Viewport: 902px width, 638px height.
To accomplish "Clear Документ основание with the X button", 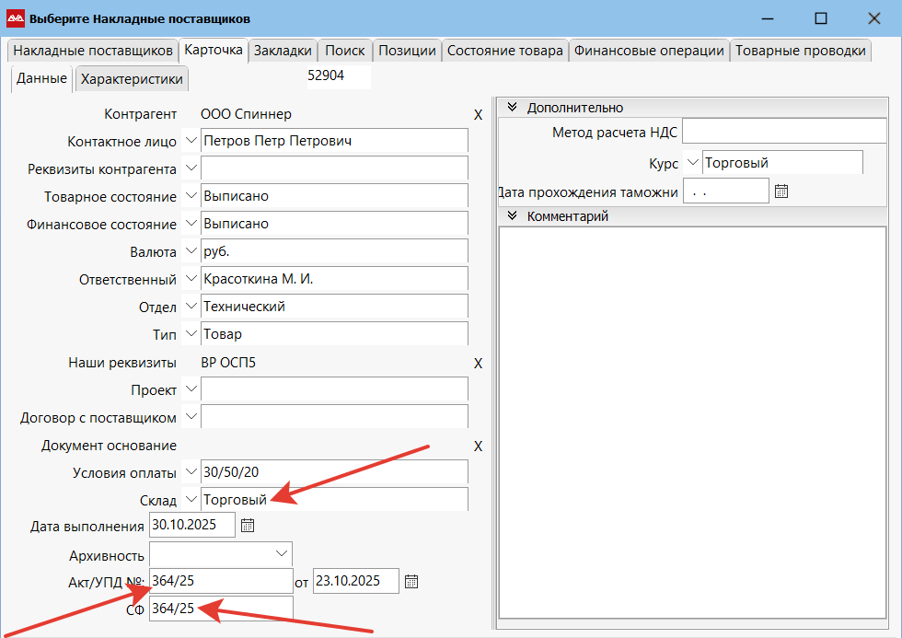I will 478,447.
